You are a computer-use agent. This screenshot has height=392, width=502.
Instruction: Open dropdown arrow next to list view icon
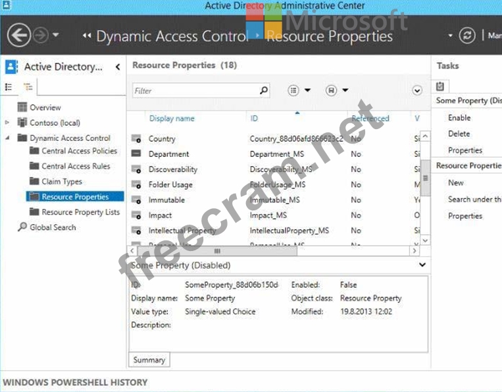pos(307,90)
